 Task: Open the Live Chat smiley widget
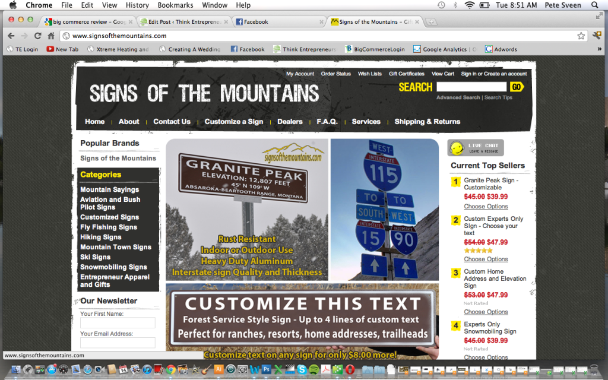pos(476,148)
